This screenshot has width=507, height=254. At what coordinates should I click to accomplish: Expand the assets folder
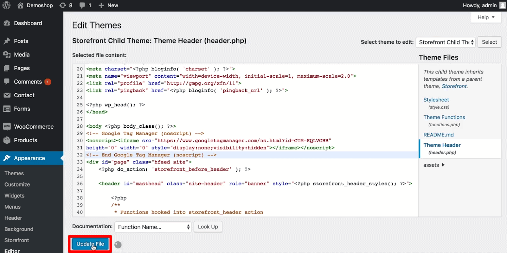434,165
